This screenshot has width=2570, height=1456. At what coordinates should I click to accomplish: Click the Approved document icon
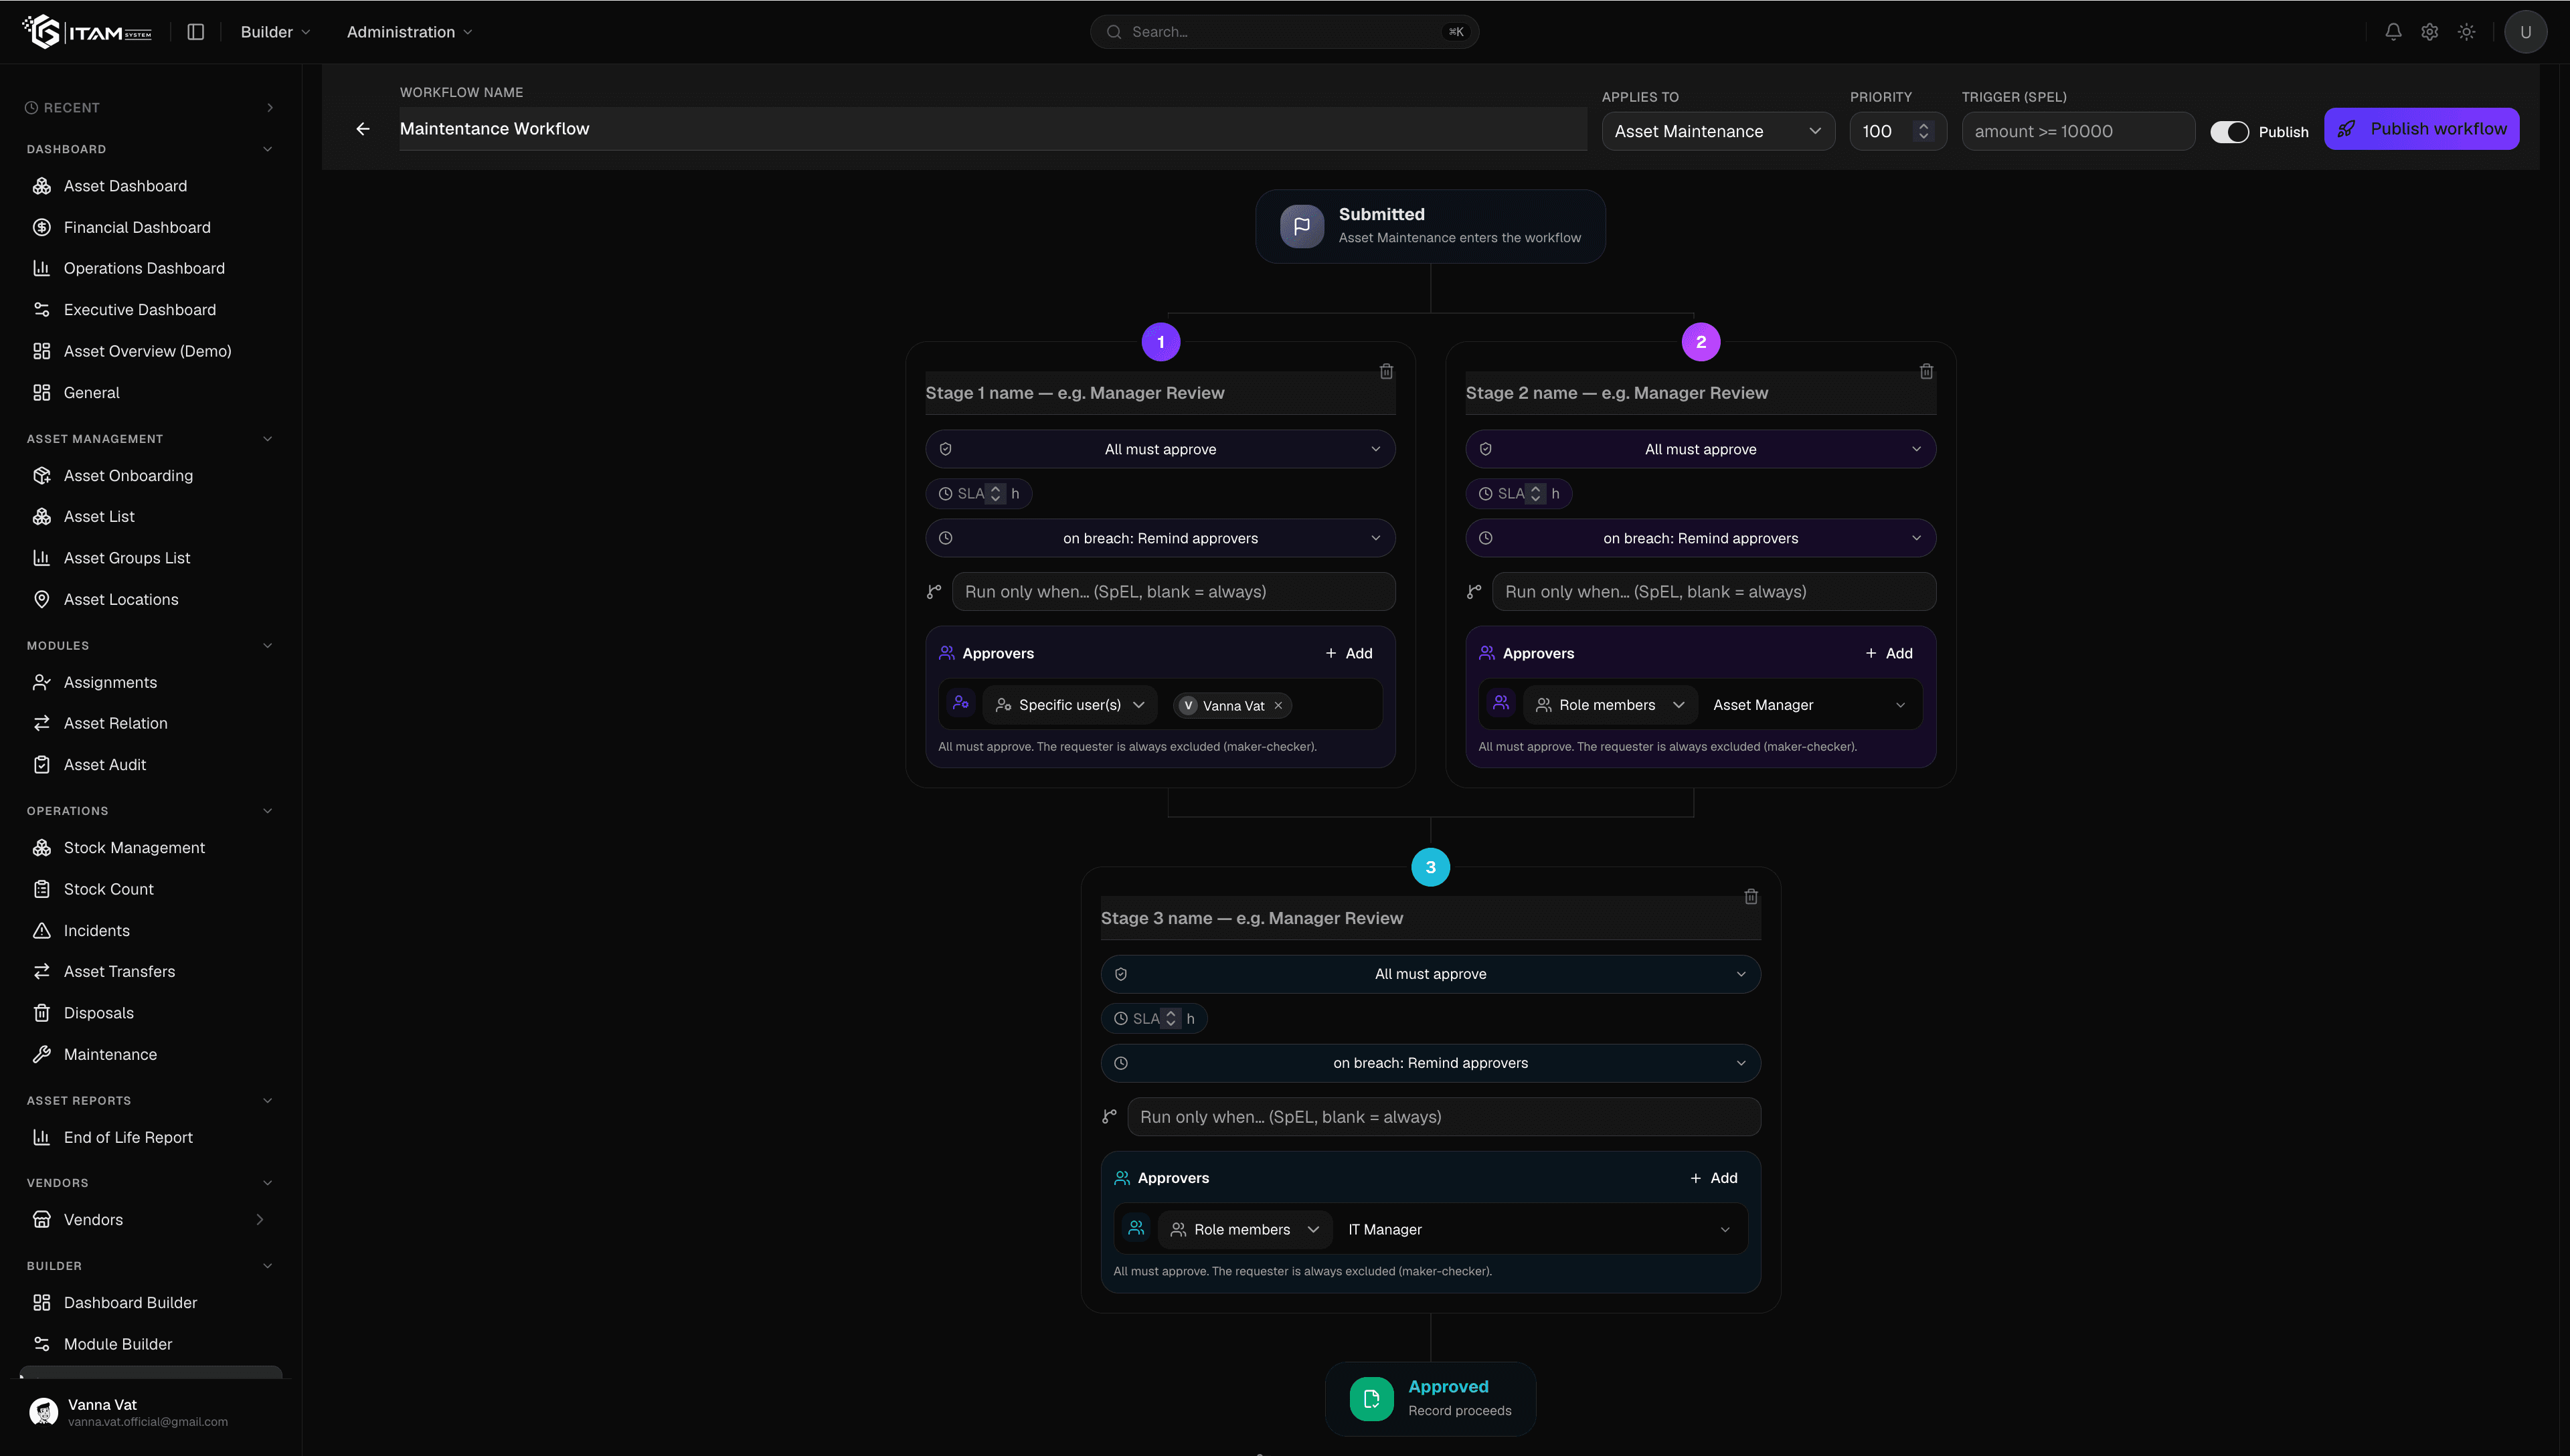pos(1371,1398)
